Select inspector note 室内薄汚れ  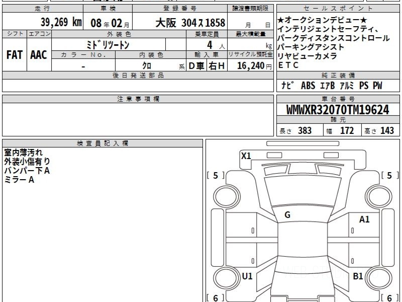tap(23, 153)
